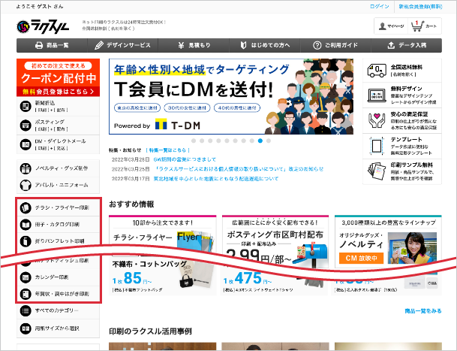The width and height of the screenshot is (457, 351).
Task: Click the 安心の満足保証 heart-hands icon
Action: (377, 120)
